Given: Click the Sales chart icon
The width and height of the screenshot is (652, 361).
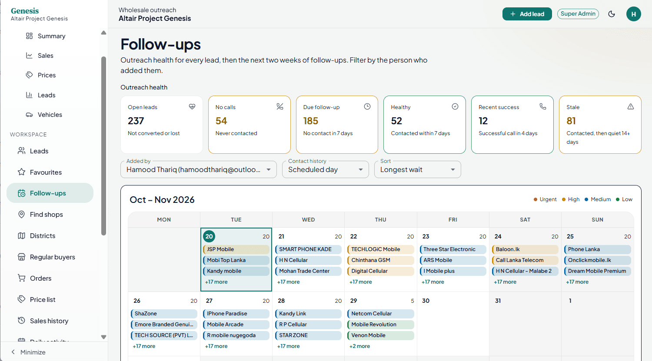Looking at the screenshot, I should [29, 56].
